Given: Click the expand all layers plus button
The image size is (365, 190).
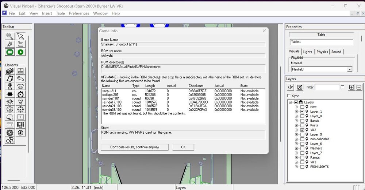Looking at the screenshot, I should pos(352,87).
